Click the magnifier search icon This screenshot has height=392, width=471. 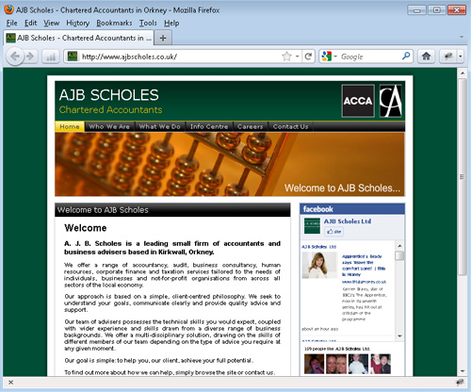coord(406,57)
